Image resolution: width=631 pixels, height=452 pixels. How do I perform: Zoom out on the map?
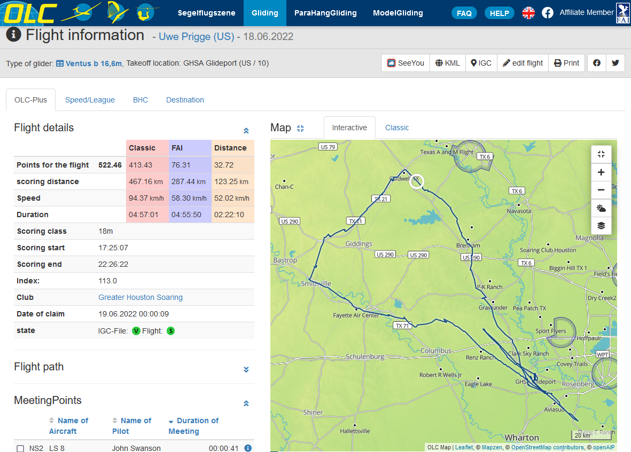601,190
